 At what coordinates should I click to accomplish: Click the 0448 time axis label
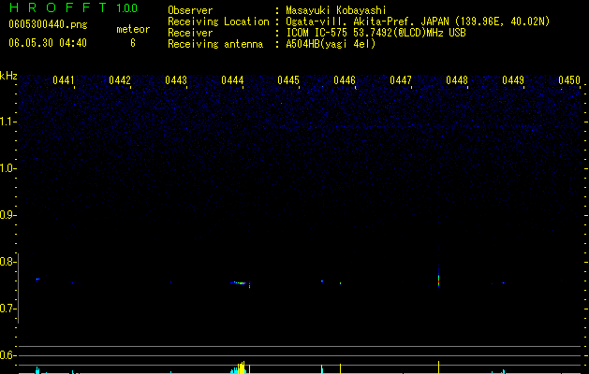click(457, 80)
